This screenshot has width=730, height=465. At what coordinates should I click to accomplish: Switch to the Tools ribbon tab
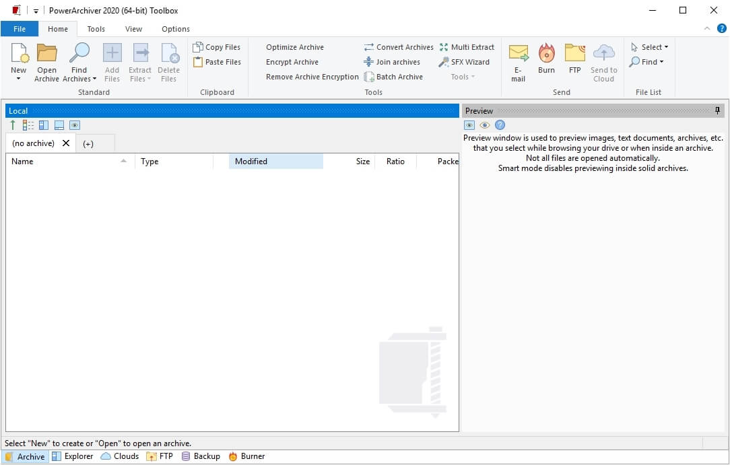coord(96,29)
